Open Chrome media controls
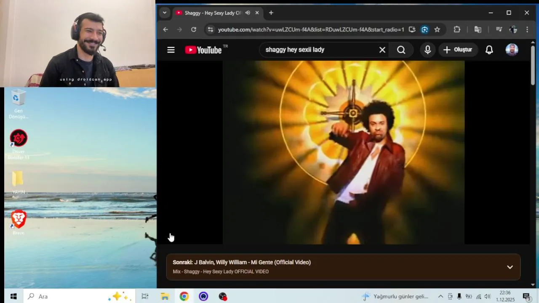The height and width of the screenshot is (303, 539). [499, 29]
